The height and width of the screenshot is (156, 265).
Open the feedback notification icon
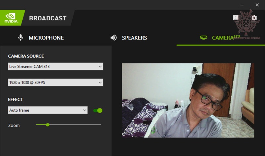[236, 18]
